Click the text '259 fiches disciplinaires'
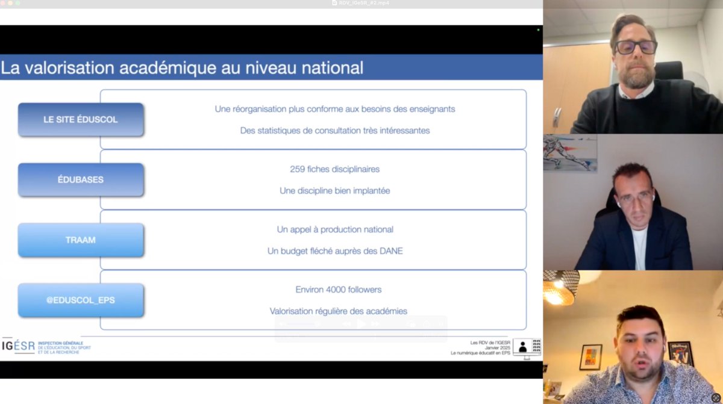723x404 pixels. (x=335, y=169)
